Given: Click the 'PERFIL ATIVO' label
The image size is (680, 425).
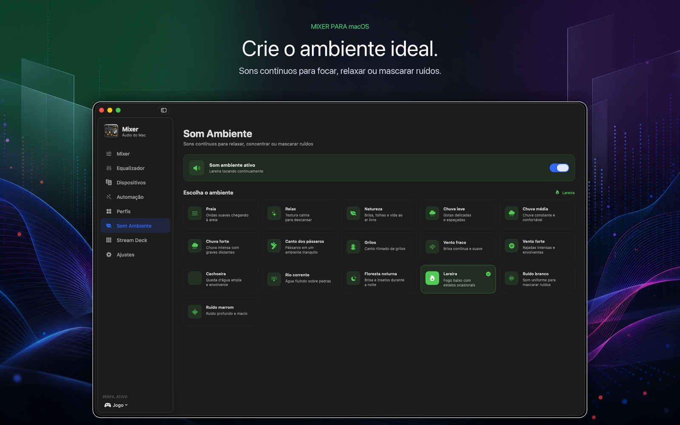Looking at the screenshot, I should (x=115, y=397).
